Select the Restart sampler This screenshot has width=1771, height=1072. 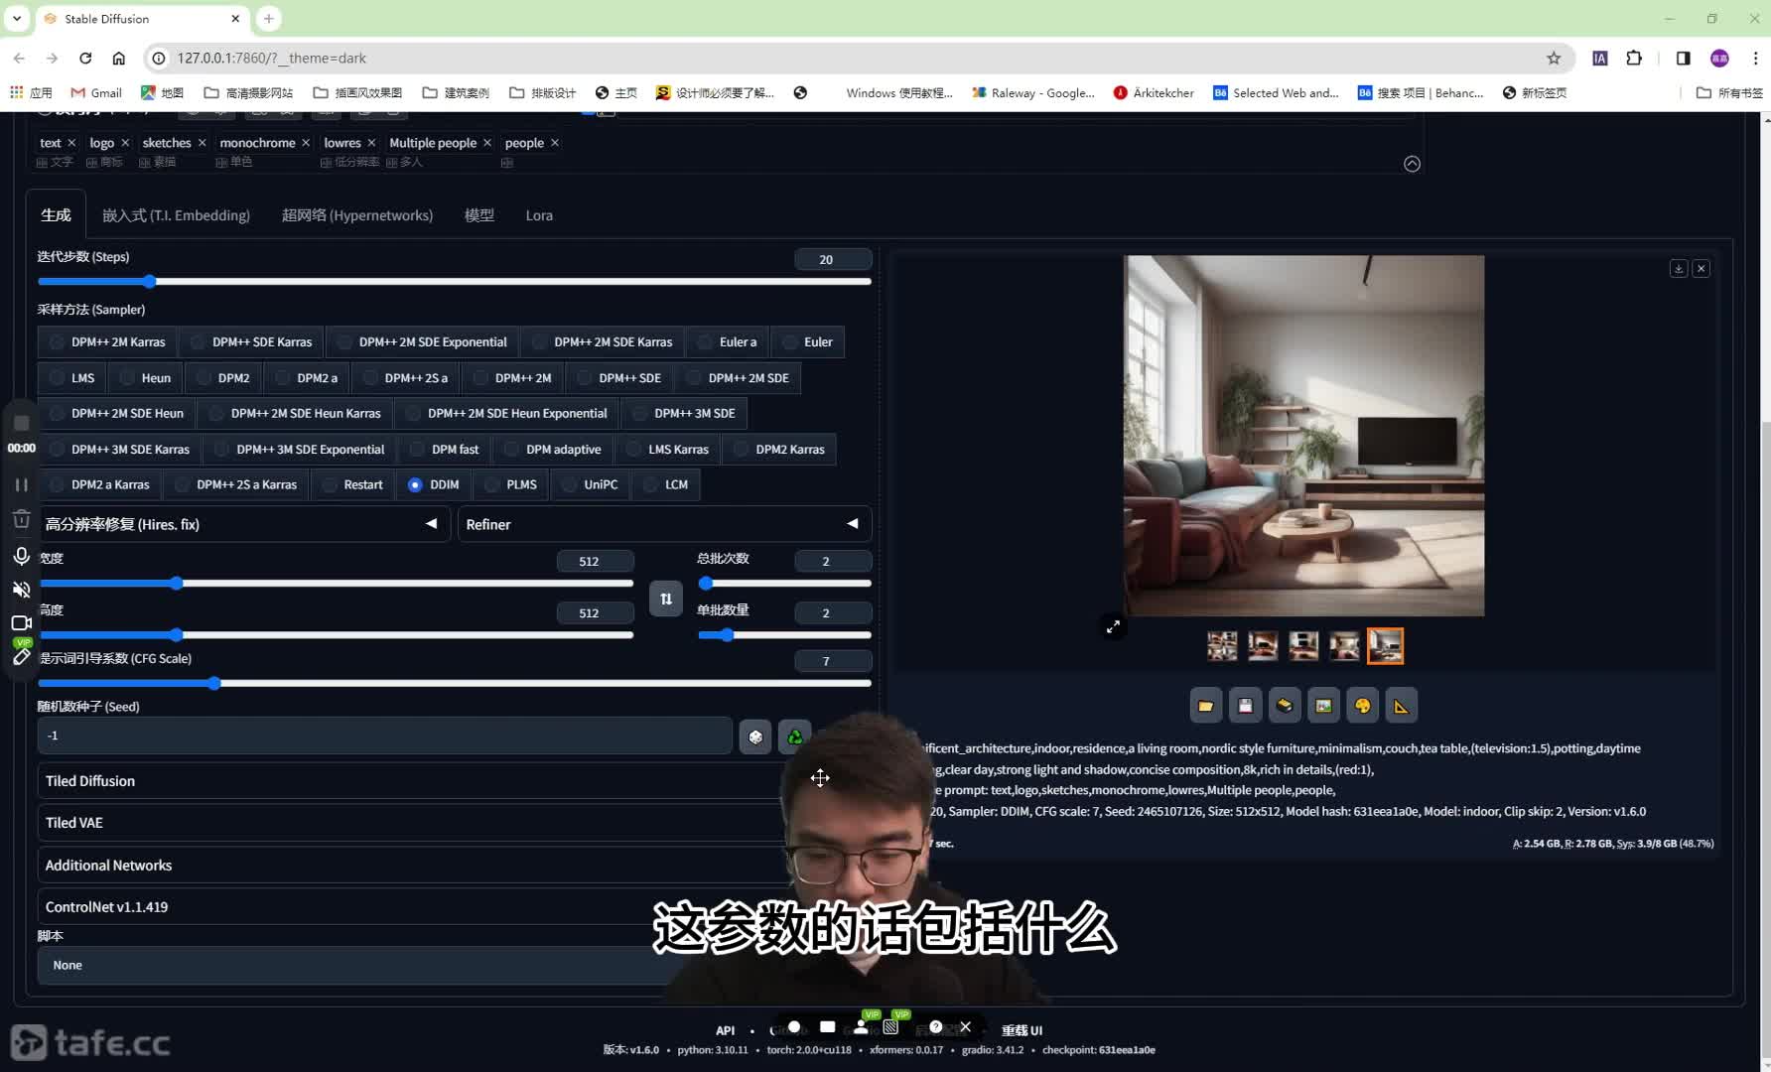352,484
